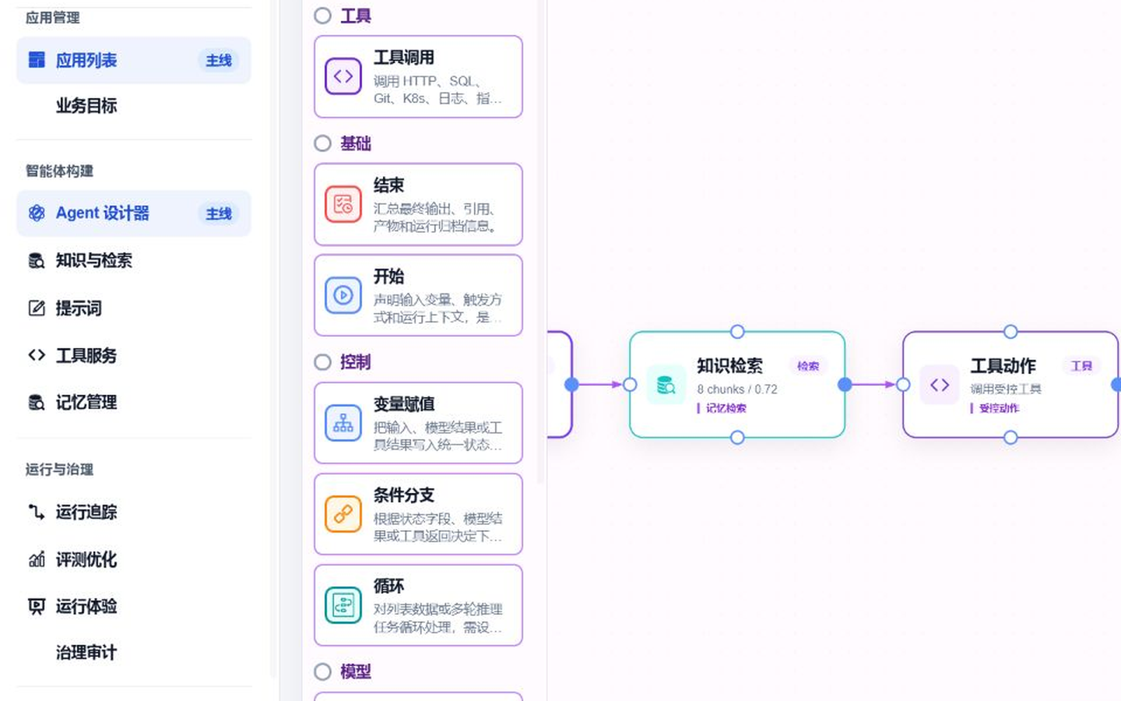The image size is (1121, 701).
Task: Click the 控制 category heading
Action: (x=356, y=362)
